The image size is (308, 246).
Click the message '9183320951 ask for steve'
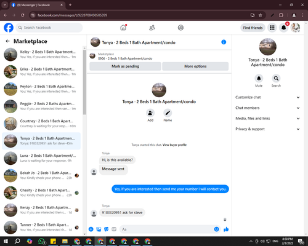click(x=122, y=213)
